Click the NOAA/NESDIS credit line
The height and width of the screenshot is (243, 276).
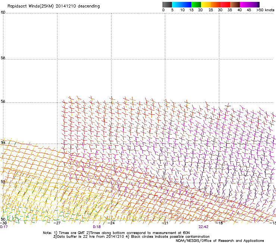pyautogui.click(x=220, y=241)
